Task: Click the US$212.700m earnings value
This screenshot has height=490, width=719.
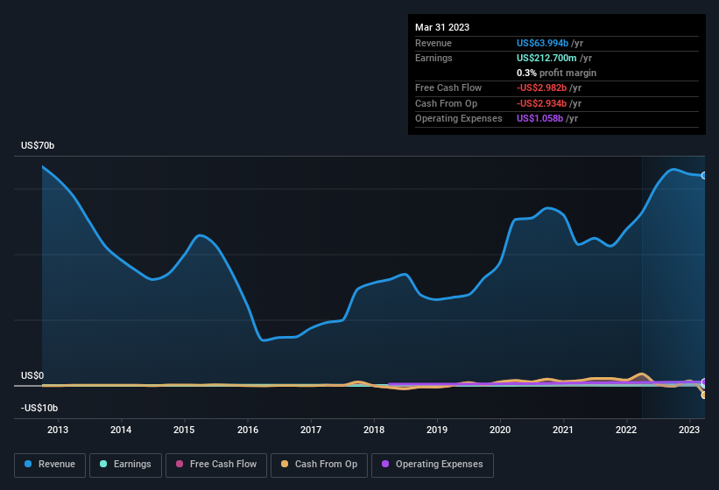Action: tap(546, 58)
